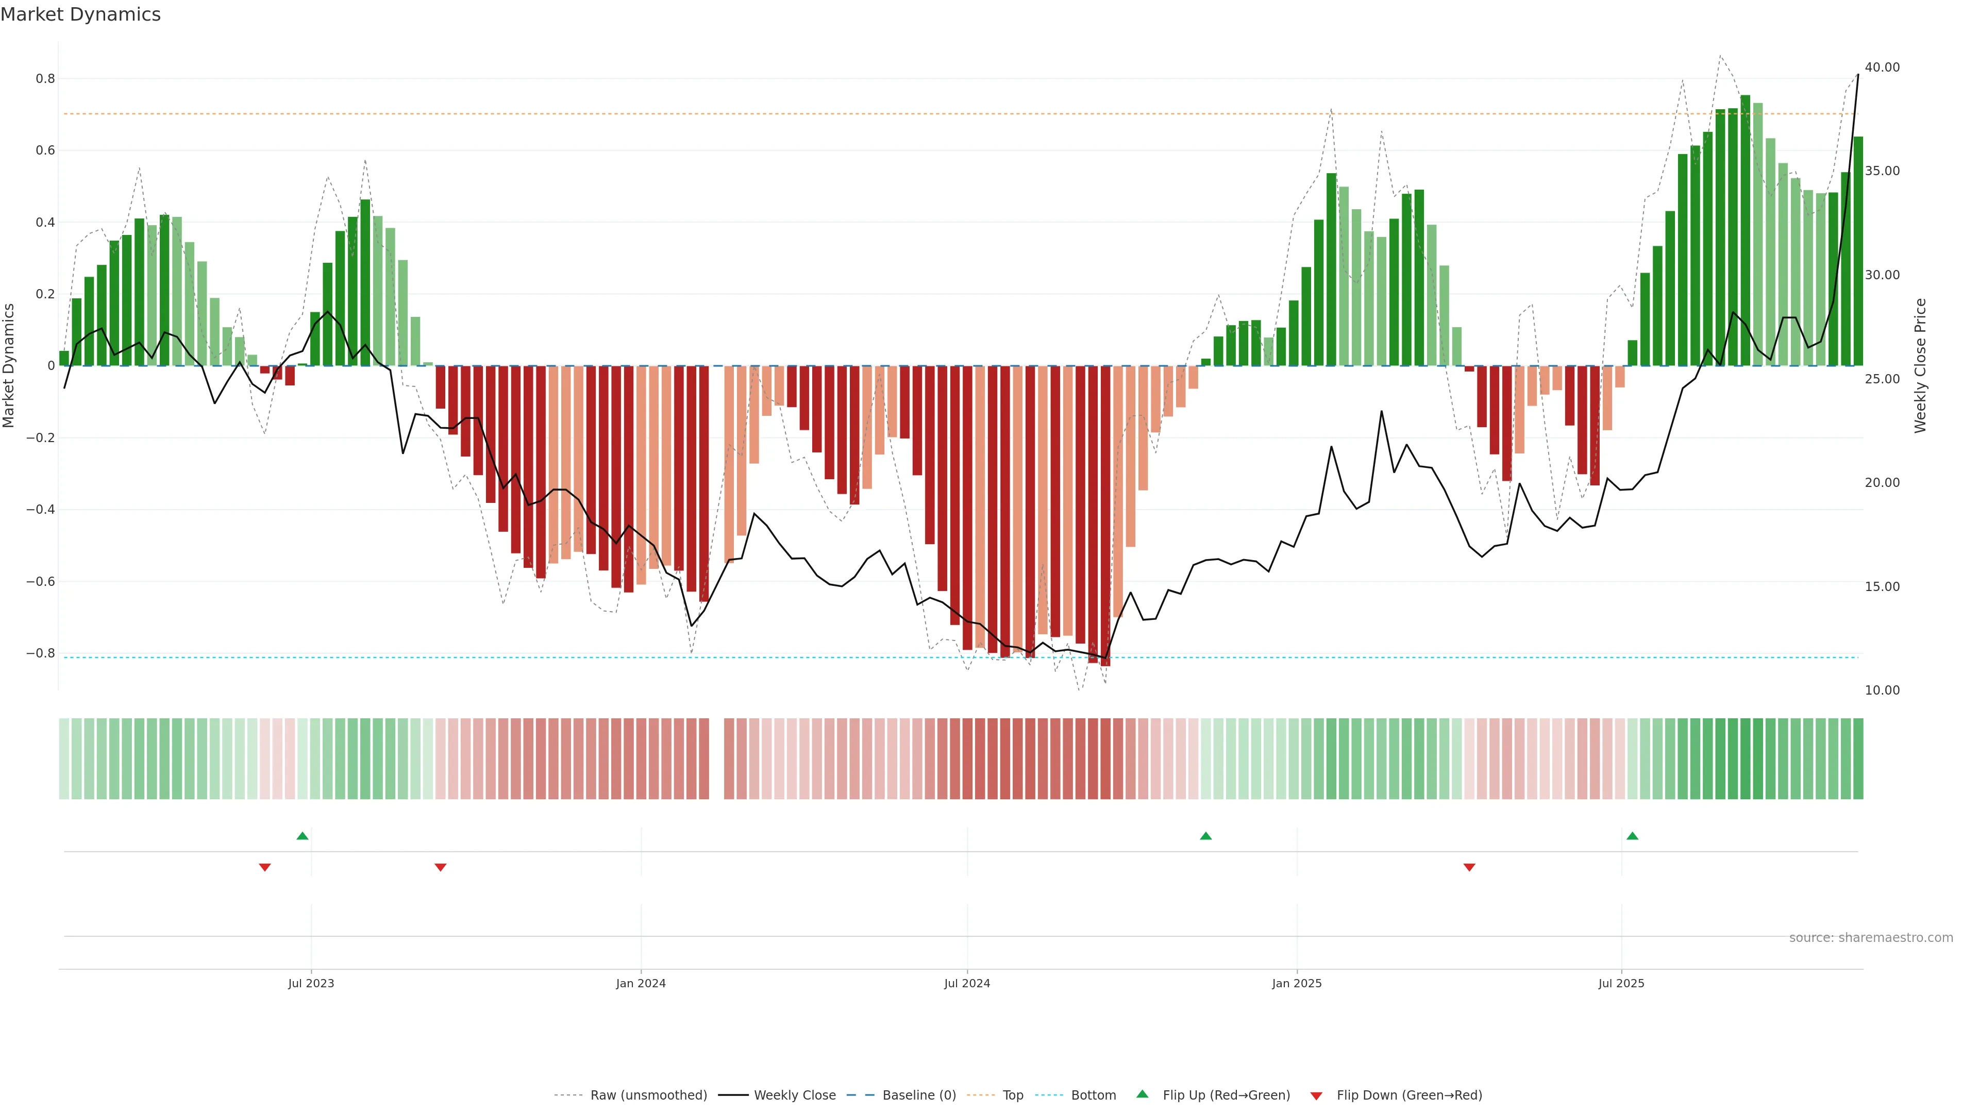This screenshot has height=1113, width=1979.
Task: Click the 40.00 right-axis price label
Action: click(x=1882, y=68)
